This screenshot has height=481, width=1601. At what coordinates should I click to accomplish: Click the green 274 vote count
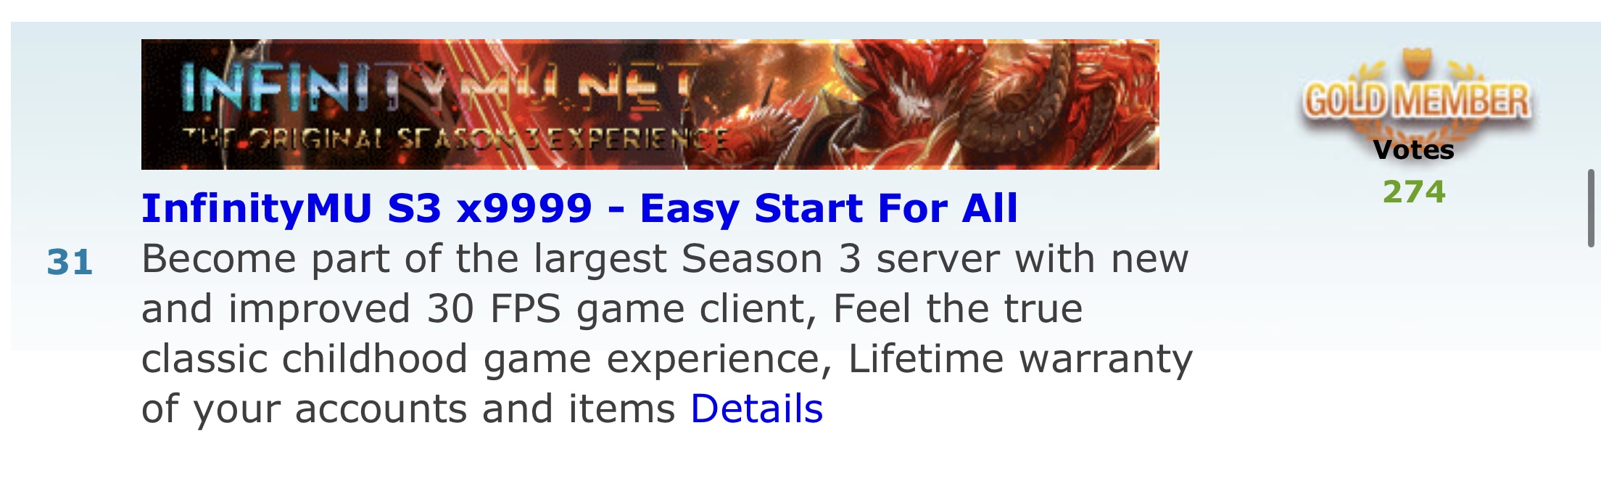click(x=1414, y=192)
